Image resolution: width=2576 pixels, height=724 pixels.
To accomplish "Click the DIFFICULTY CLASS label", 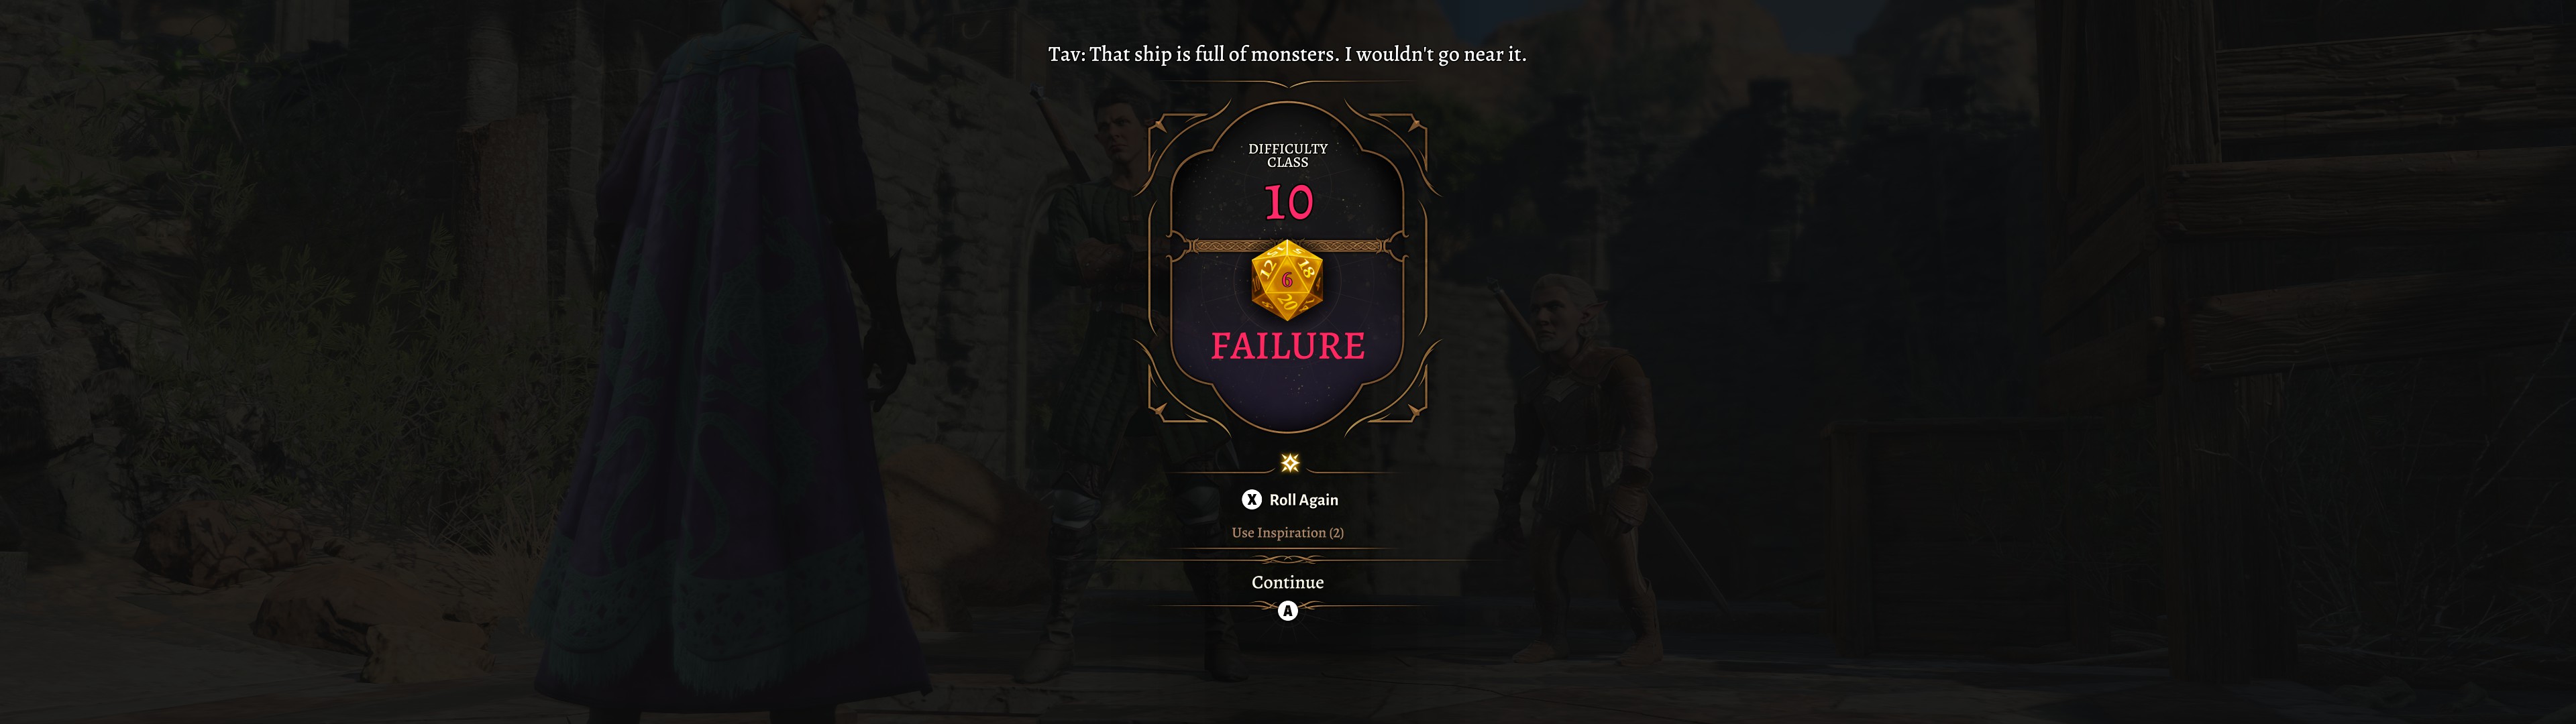I will click(1288, 155).
